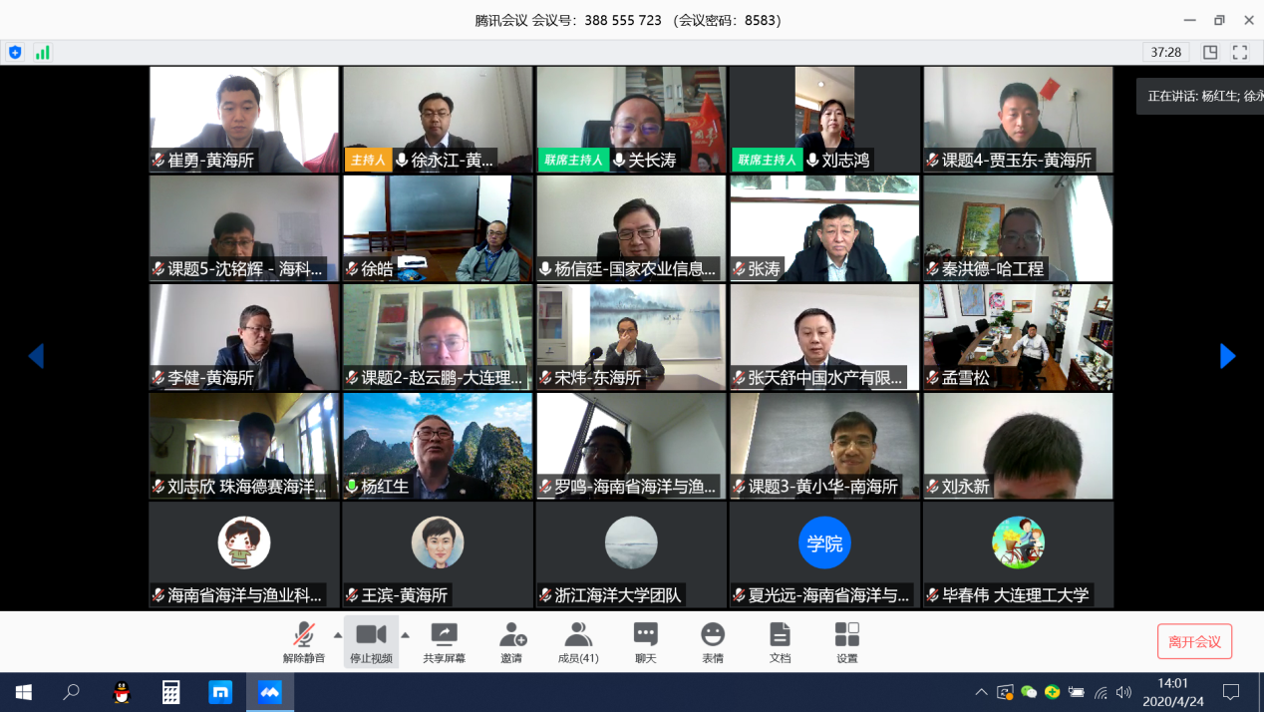The image size is (1264, 712).
Task: Open the 表情 emoji picker
Action: coord(713,642)
